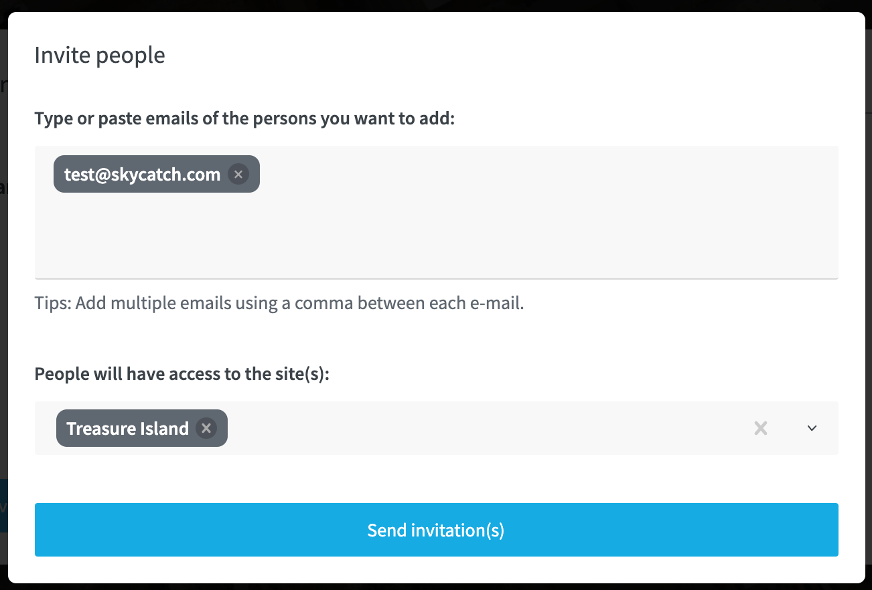Select the Treasure Island tag label

127,428
